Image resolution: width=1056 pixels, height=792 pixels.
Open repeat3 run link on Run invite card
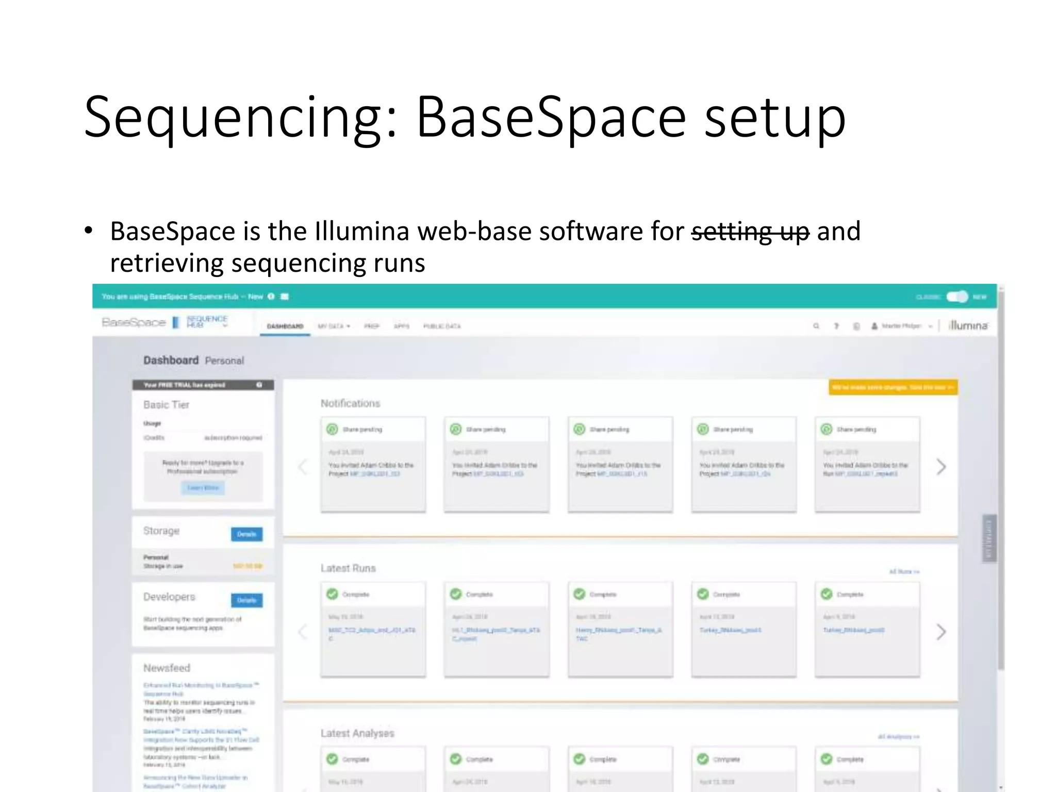pos(867,474)
